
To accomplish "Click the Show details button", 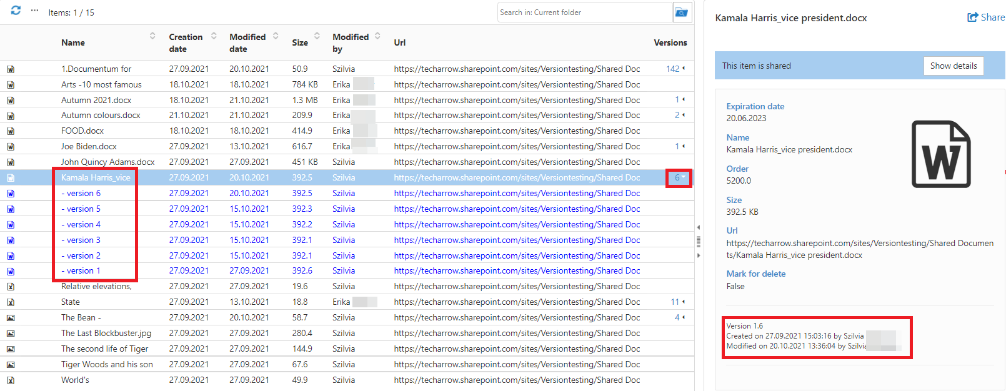I will (953, 66).
